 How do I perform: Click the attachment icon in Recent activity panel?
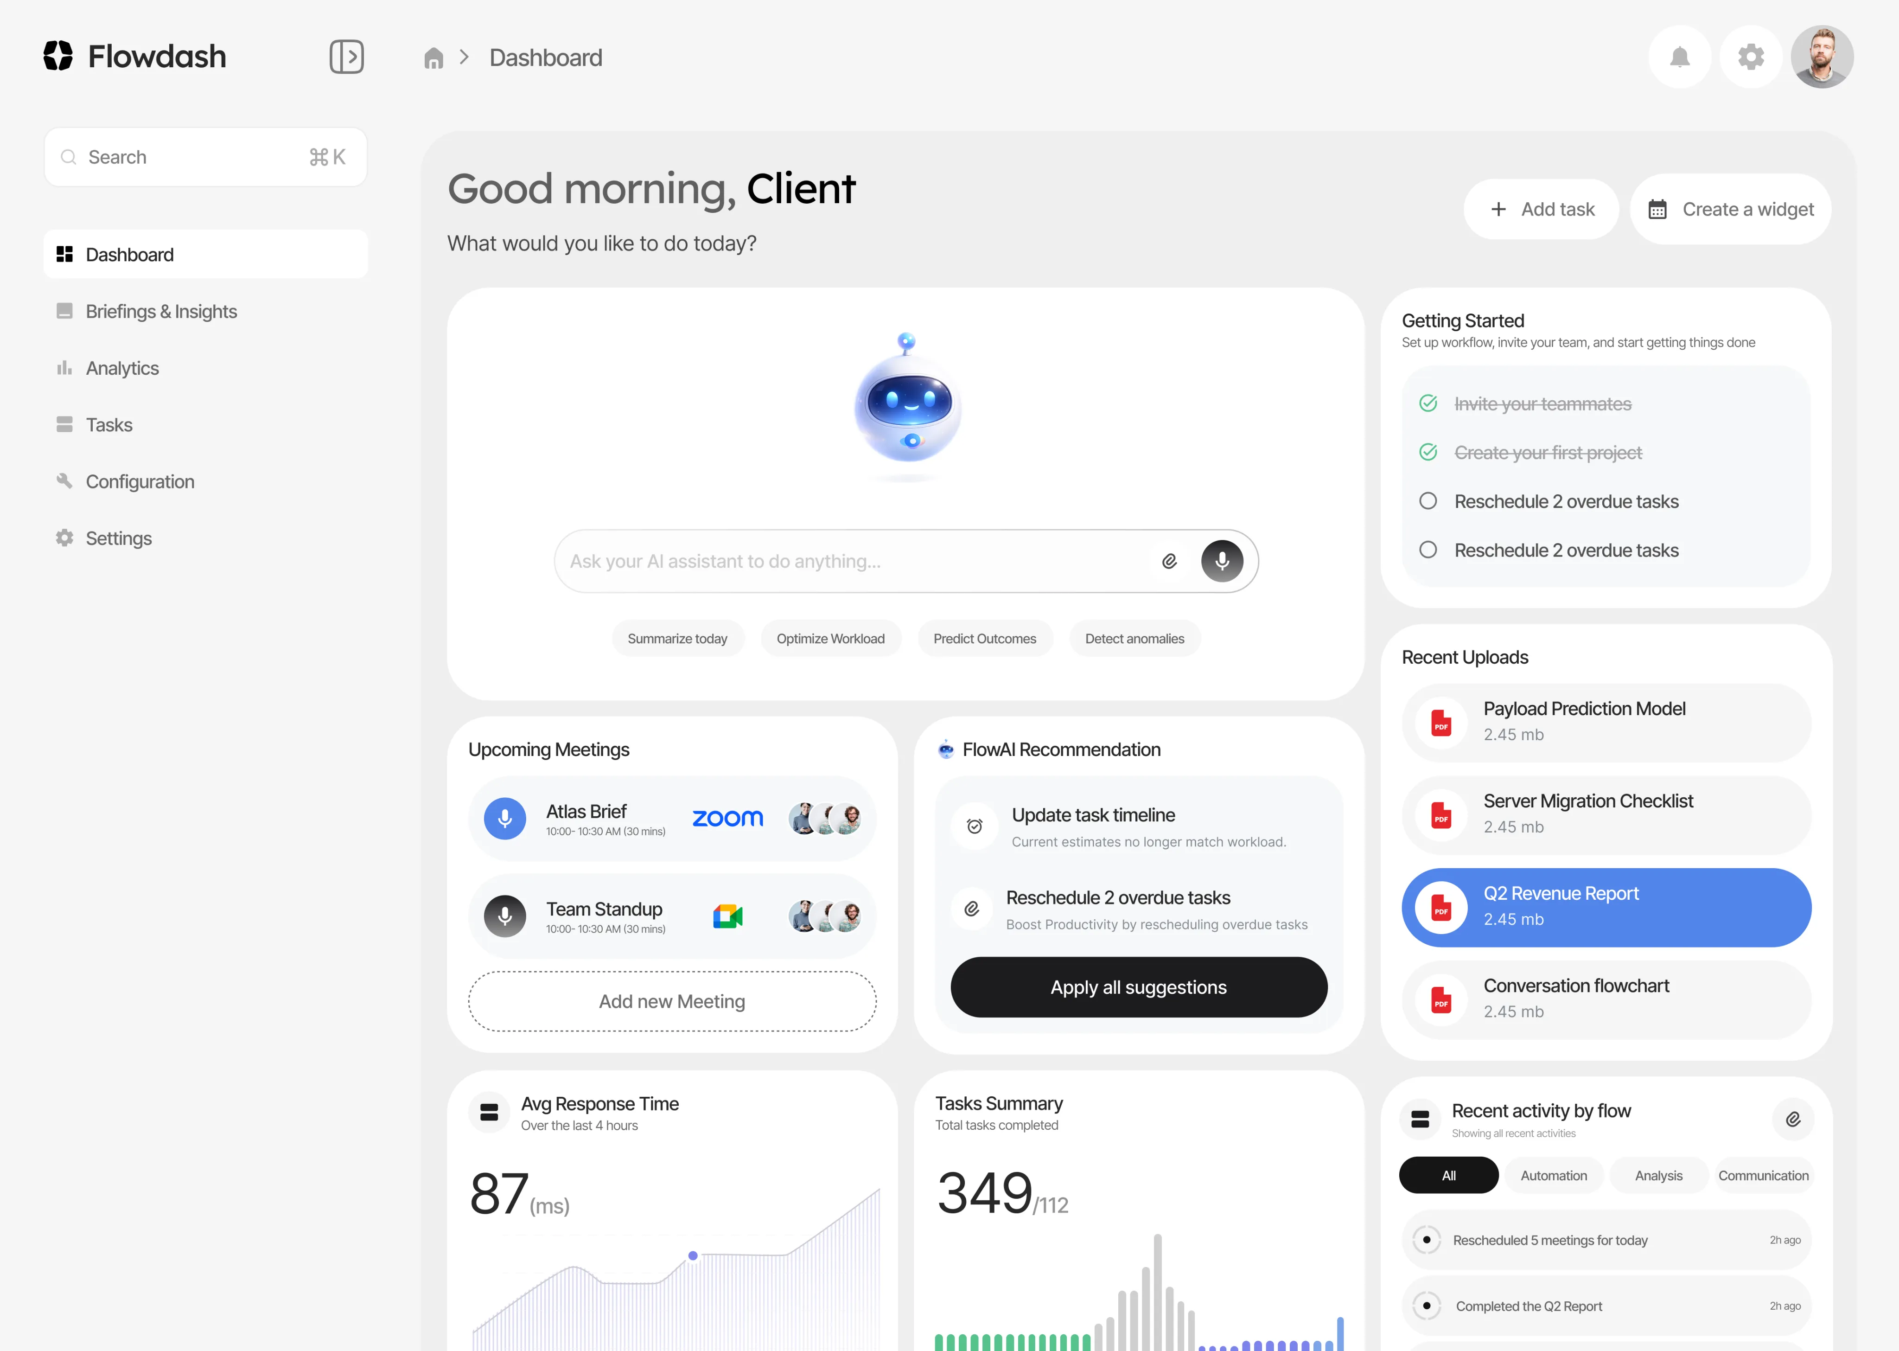coord(1793,1119)
